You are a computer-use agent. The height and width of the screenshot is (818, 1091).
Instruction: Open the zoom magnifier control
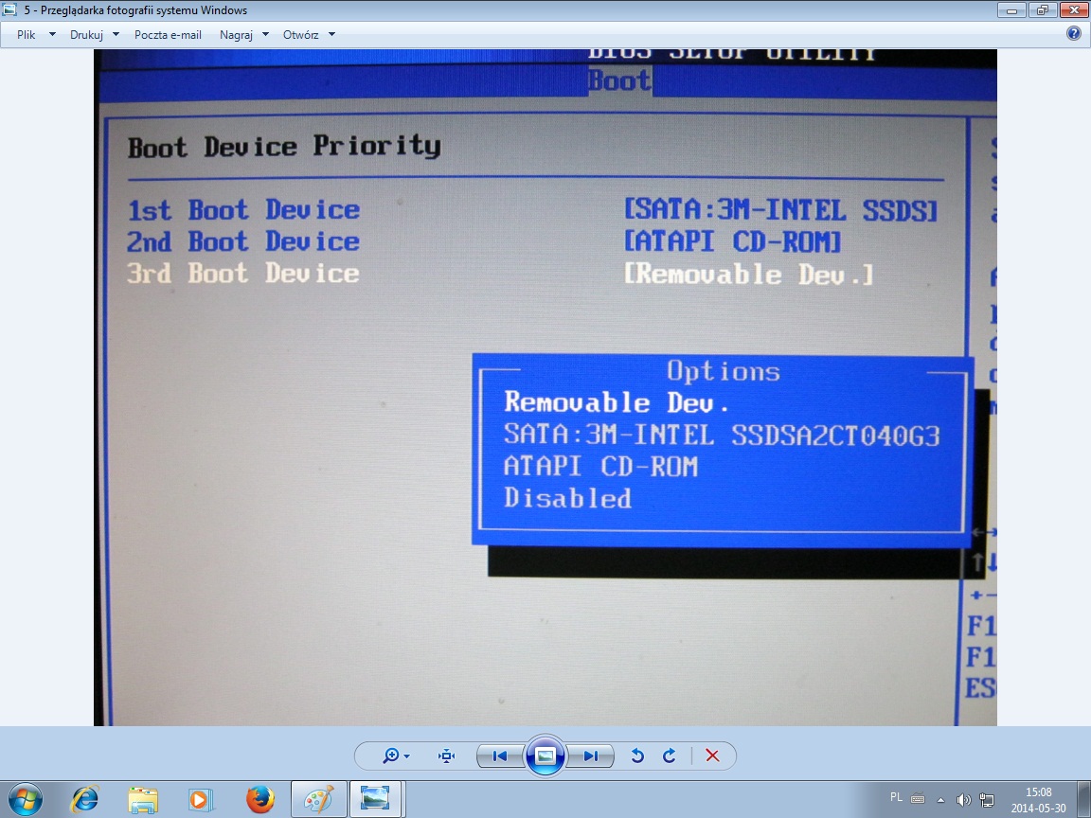pyautogui.click(x=396, y=756)
